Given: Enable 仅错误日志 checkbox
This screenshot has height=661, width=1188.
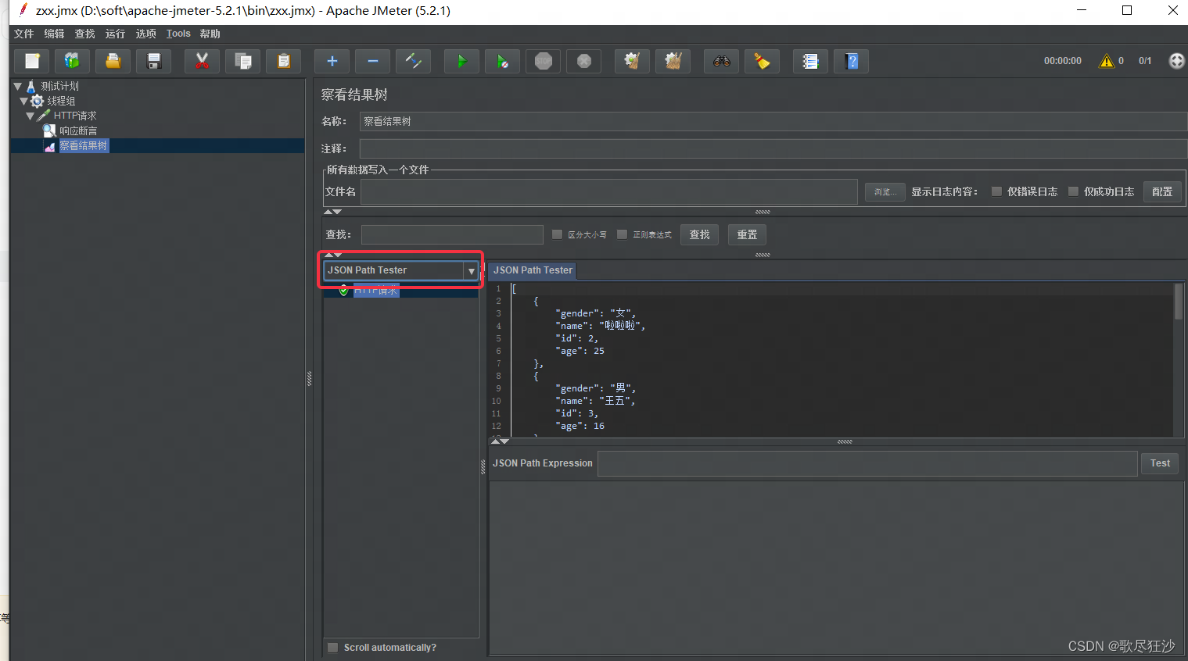Looking at the screenshot, I should click(x=996, y=191).
